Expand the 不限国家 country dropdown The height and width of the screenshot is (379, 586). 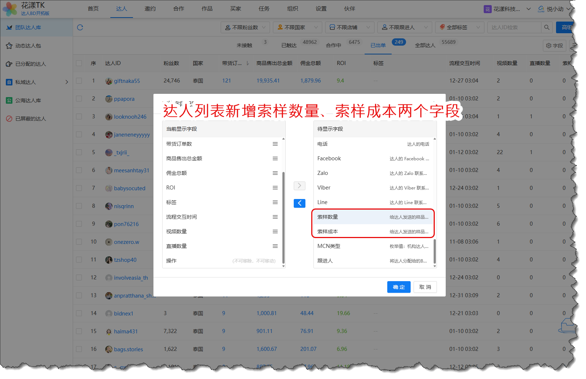click(297, 27)
